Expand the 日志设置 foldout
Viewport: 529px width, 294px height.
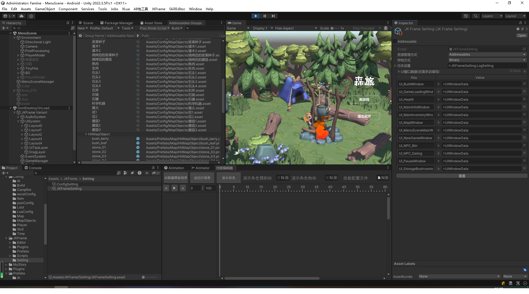click(395, 66)
